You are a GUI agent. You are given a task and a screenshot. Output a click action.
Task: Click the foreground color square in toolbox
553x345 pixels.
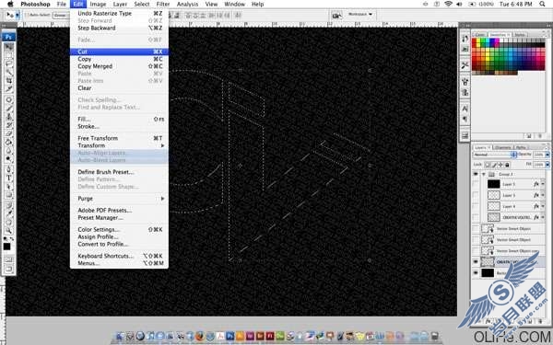(x=6, y=247)
